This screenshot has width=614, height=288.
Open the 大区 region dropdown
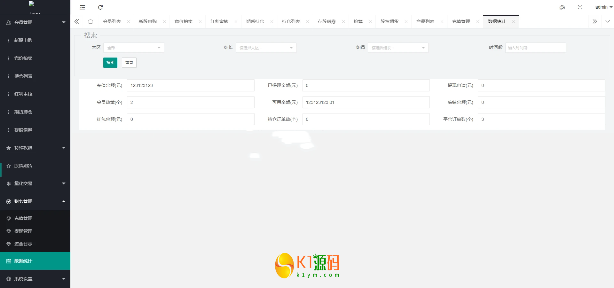[134, 48]
